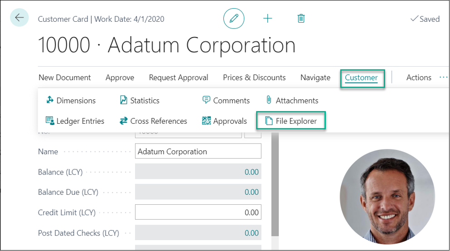Click the pencil edit icon
This screenshot has height=251, width=450.
[x=233, y=19]
